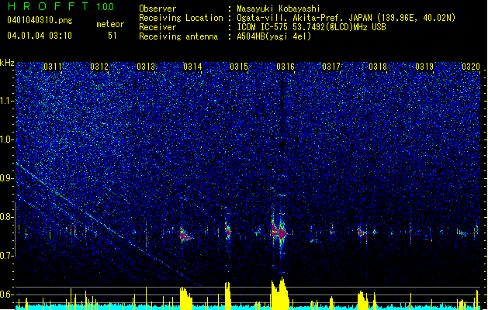Select the tallest yellow power peak near 0316

[279, 293]
